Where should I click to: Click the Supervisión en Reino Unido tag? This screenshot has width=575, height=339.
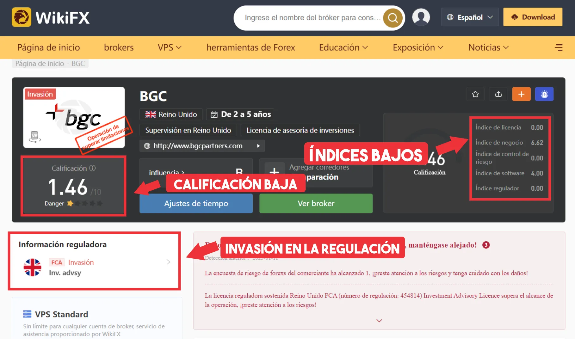[x=188, y=130]
